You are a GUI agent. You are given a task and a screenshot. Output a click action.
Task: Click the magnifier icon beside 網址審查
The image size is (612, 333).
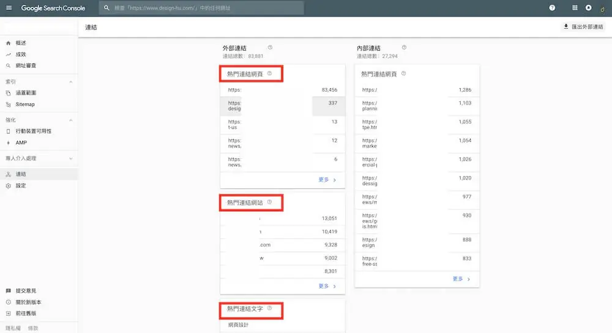pos(8,66)
